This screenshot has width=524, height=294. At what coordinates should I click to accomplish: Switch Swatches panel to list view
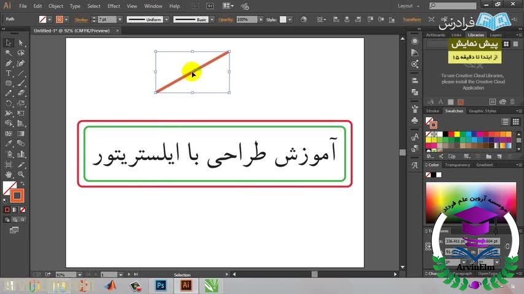(506, 121)
